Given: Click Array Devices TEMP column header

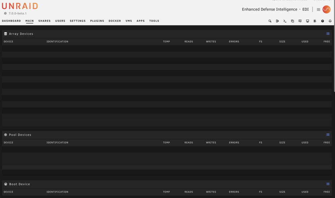Looking at the screenshot, I should 166,41.
